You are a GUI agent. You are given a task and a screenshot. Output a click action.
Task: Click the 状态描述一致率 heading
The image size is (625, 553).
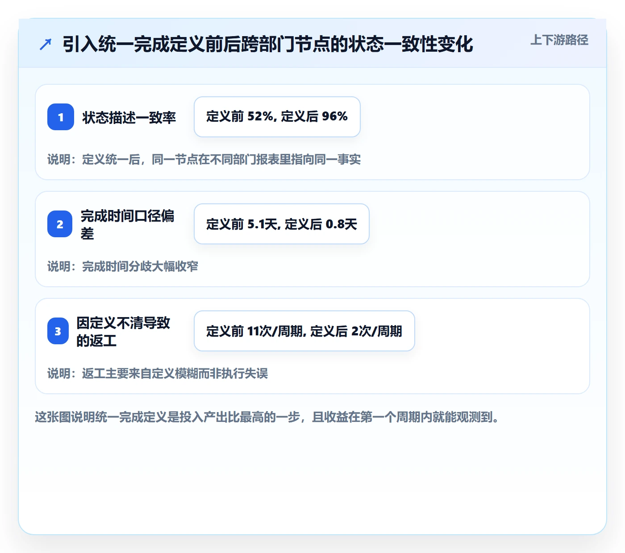129,117
